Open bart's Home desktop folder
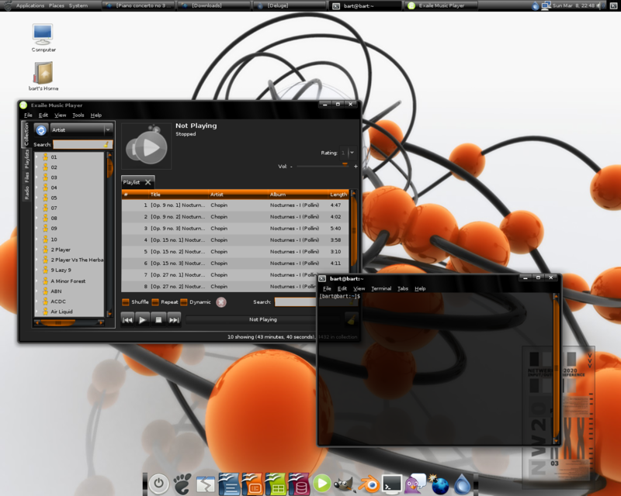The width and height of the screenshot is (621, 496). coord(43,74)
